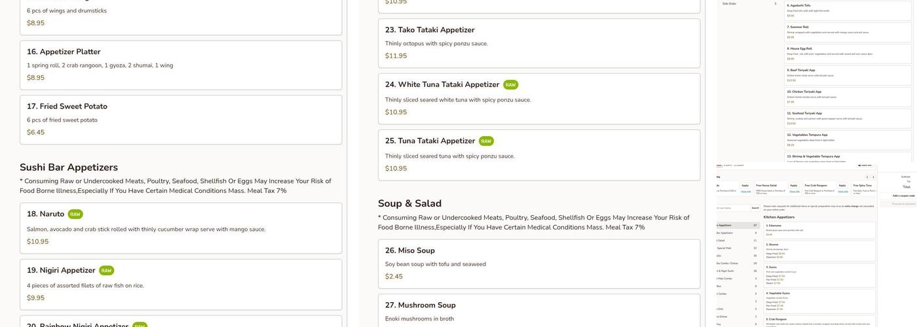The height and width of the screenshot is (327, 917).
Task: Pick Chicken Teriyaki App in the preview
Action: pyautogui.click(x=848, y=96)
